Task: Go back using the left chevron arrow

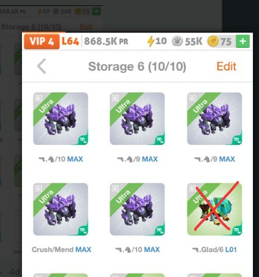Action: pos(42,66)
